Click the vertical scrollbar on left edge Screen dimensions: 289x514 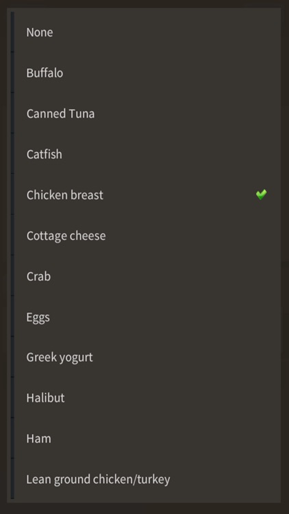(12, 256)
